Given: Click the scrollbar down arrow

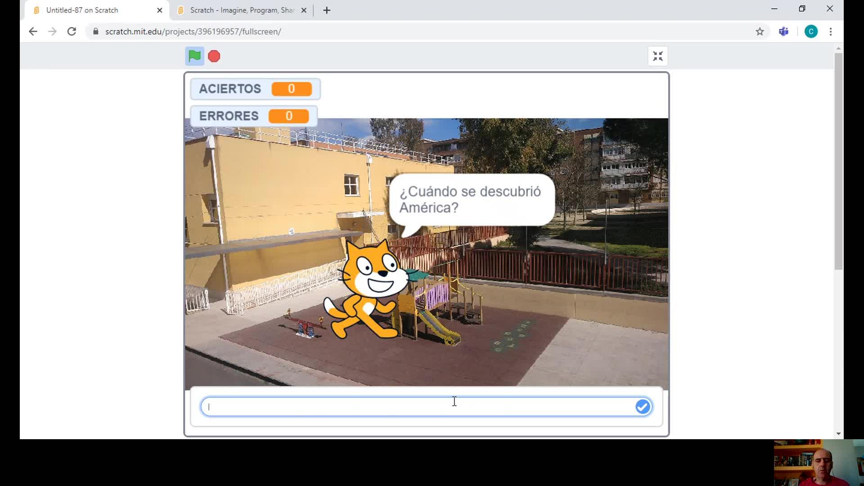Looking at the screenshot, I should click(838, 434).
